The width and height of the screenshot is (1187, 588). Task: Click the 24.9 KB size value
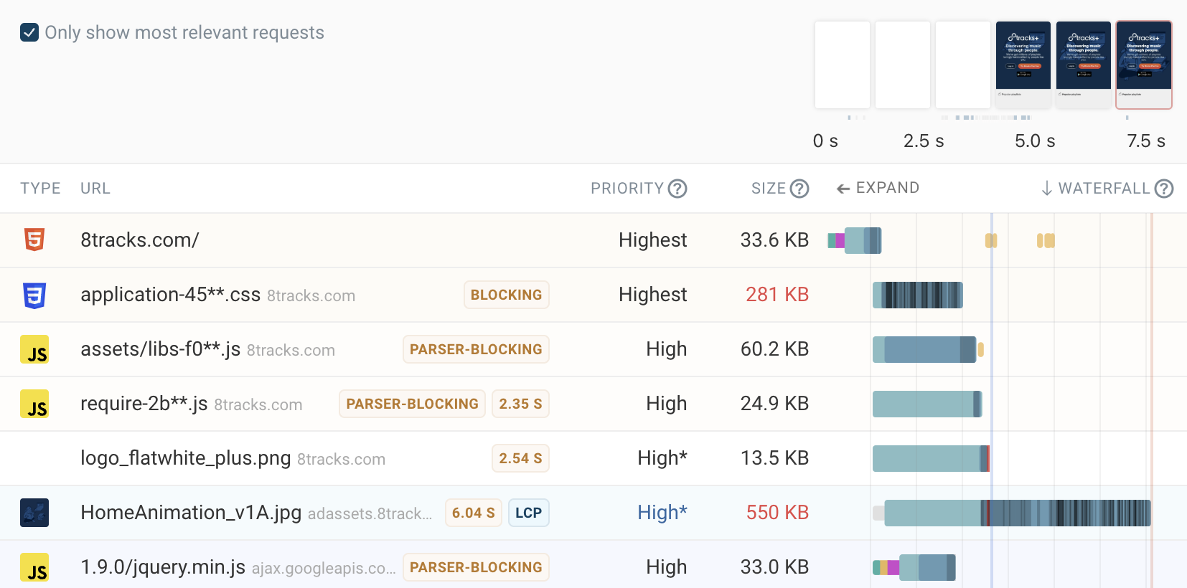click(774, 404)
